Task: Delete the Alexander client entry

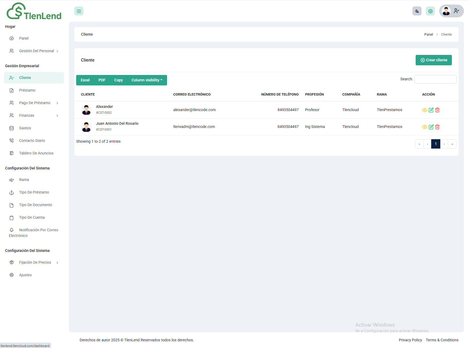Action: [x=437, y=110]
